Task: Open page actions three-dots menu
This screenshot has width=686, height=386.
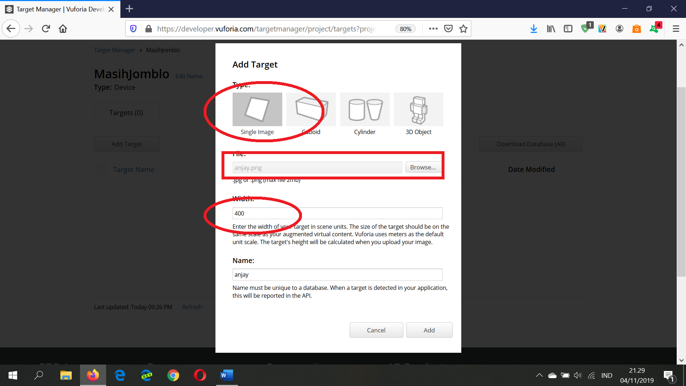Action: point(433,29)
